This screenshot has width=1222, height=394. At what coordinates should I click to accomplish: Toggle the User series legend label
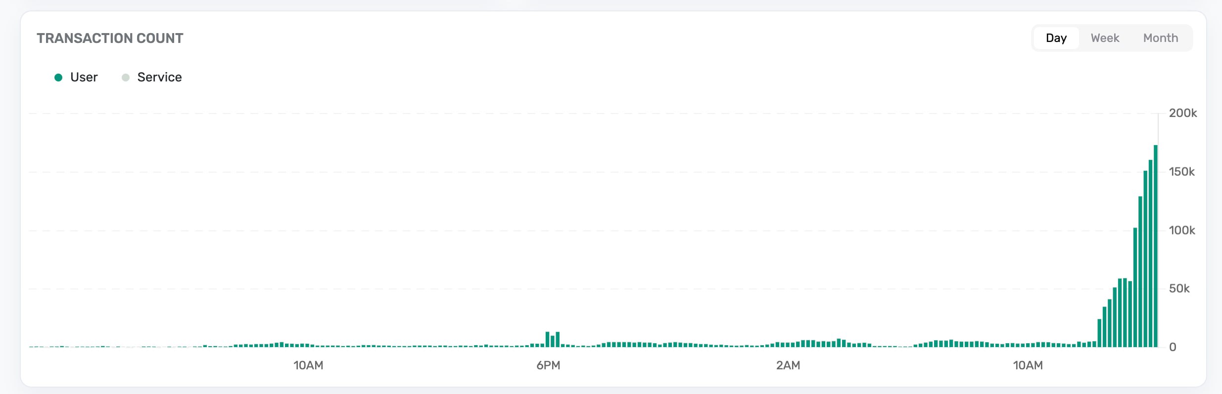(84, 78)
